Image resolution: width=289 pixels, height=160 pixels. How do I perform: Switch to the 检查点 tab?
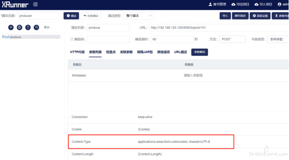click(111, 52)
